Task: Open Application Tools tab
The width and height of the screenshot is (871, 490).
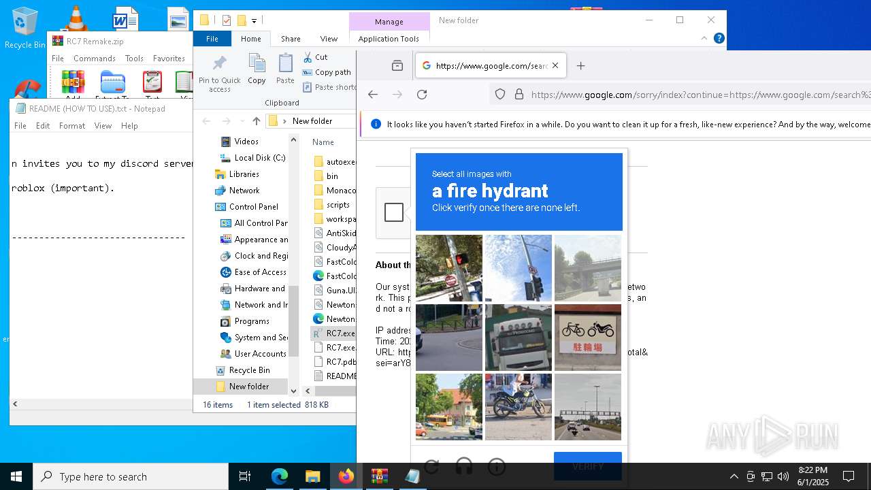Action: [x=389, y=39]
